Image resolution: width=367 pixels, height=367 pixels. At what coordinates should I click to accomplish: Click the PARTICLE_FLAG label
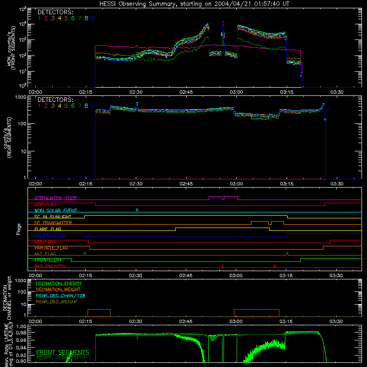click(x=51, y=248)
